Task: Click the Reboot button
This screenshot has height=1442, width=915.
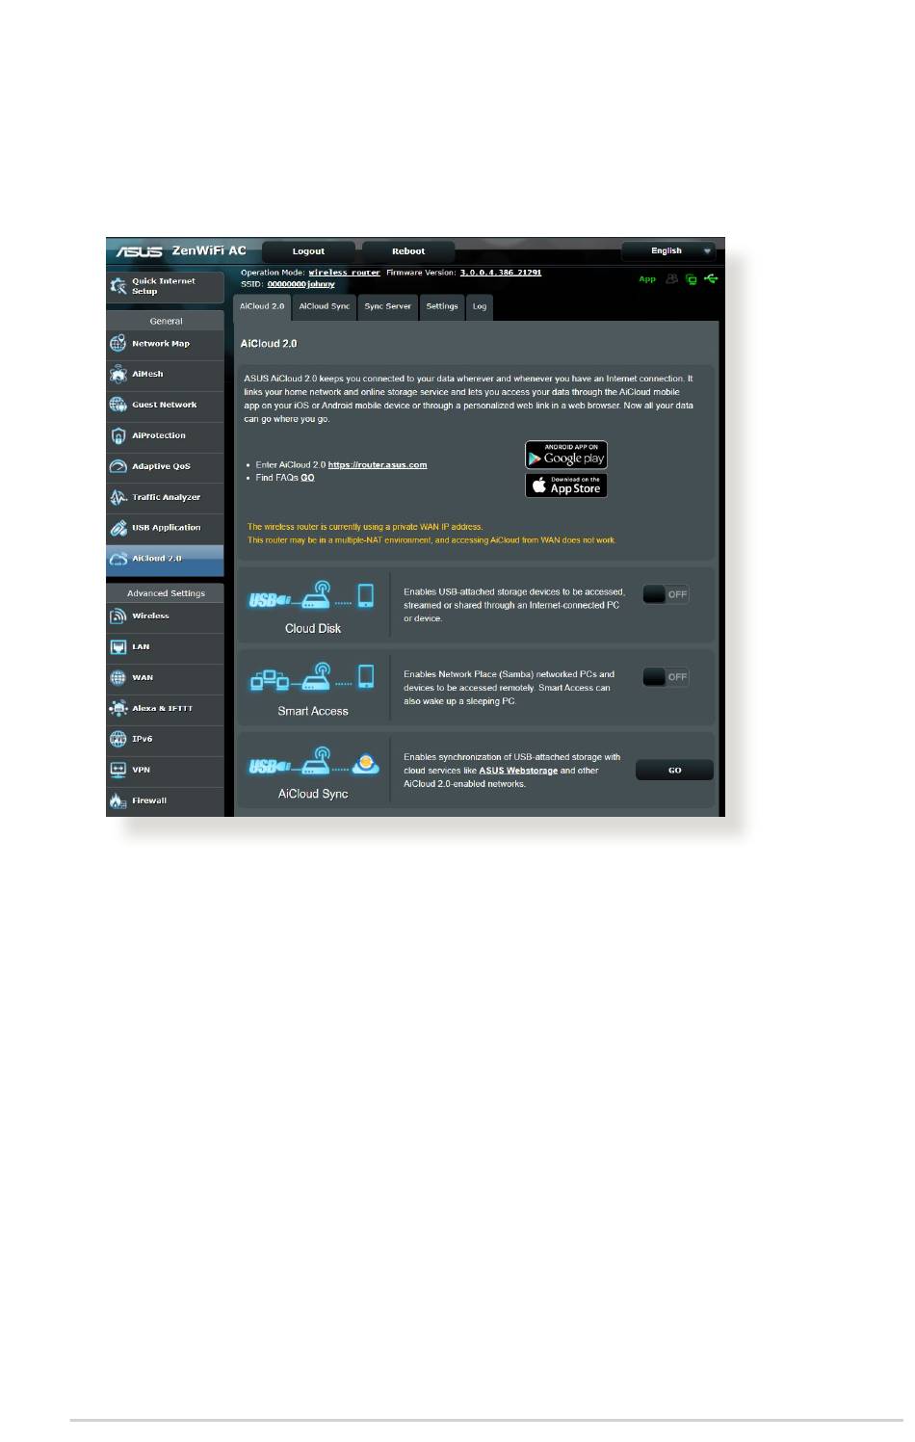Action: click(408, 251)
